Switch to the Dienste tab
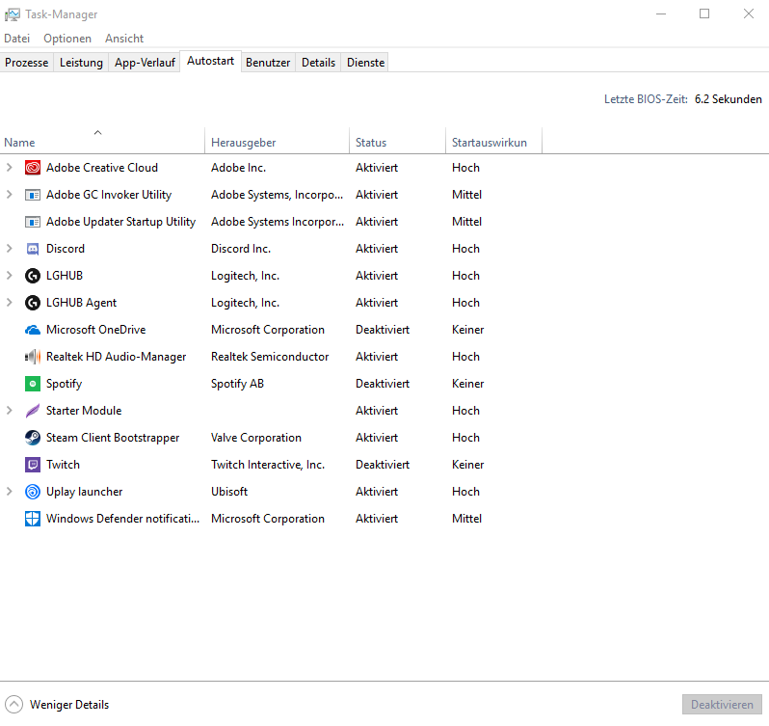Image resolution: width=769 pixels, height=726 pixels. (365, 63)
